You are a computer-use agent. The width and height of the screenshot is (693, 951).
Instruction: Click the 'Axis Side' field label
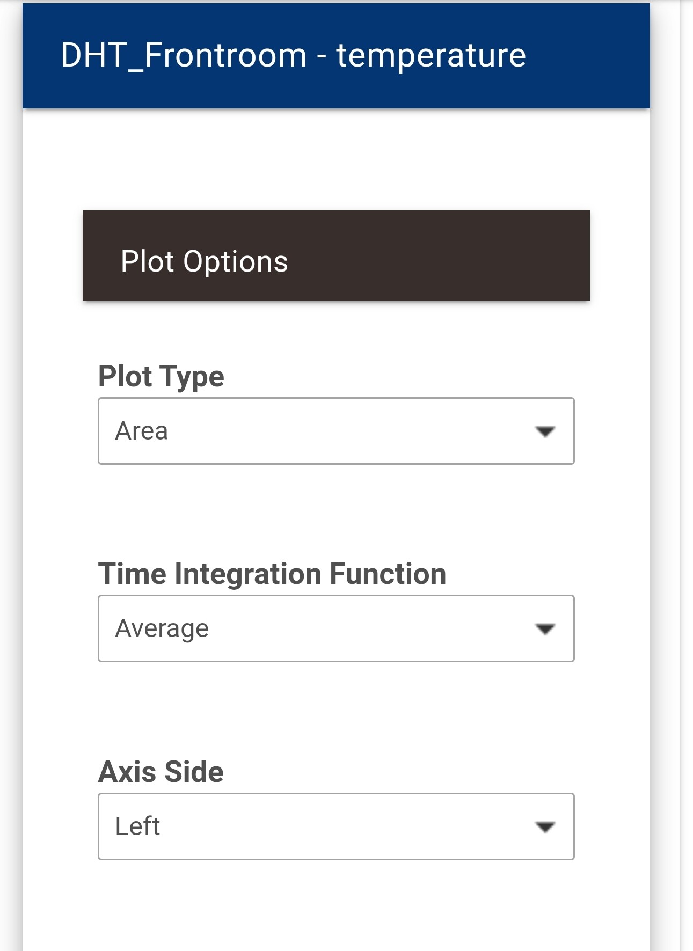(x=161, y=772)
